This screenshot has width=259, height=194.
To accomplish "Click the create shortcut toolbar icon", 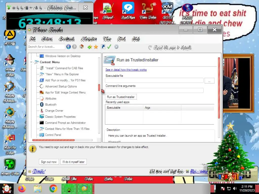I will 103,47.
